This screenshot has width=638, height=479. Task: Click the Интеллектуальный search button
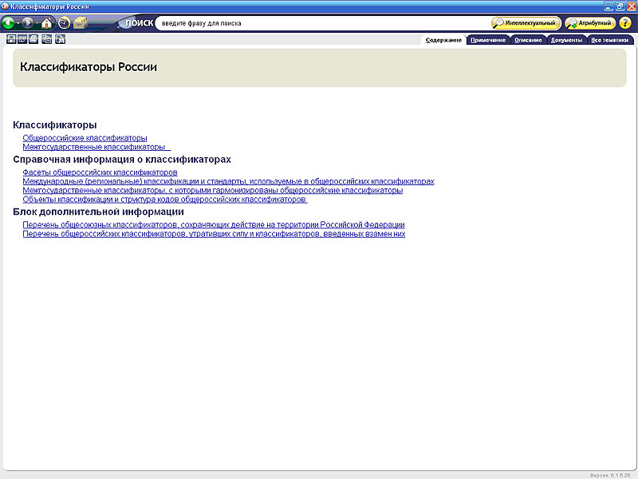coord(526,23)
